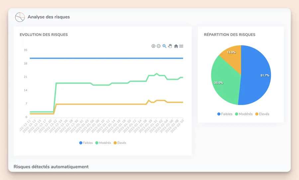Screen dimensions: 299x180
Task: Click the 2023-02-10 date axis label
Action: pos(177,126)
